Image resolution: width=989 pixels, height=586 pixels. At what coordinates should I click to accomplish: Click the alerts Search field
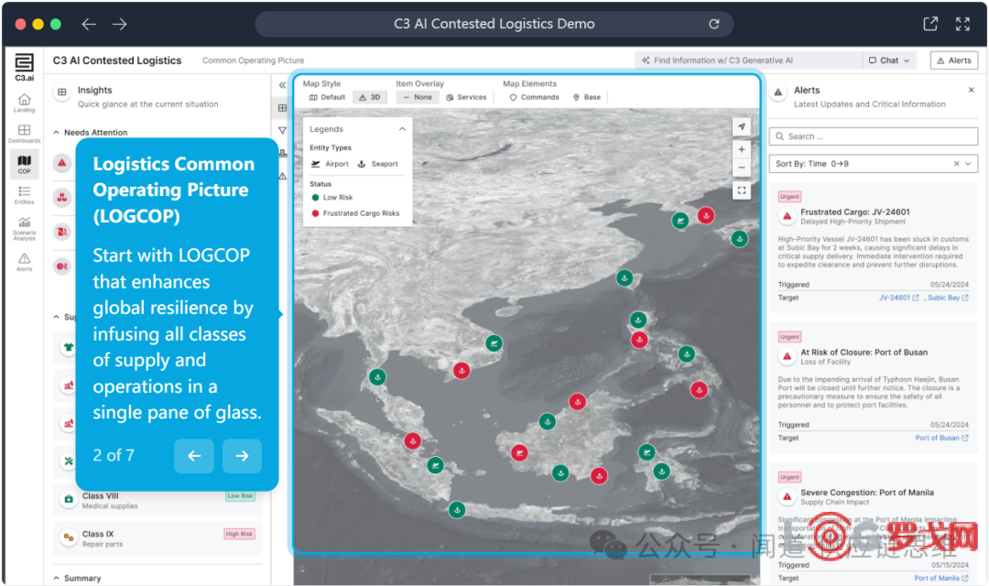[873, 136]
